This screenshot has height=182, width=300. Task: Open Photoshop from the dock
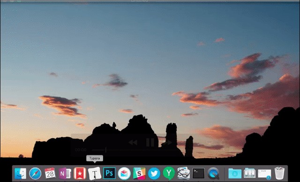[109, 173]
